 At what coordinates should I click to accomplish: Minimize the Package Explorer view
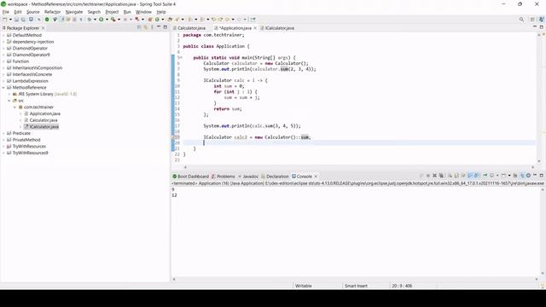(159, 27)
